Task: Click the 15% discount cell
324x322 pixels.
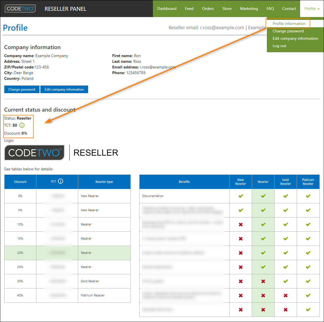Action: (x=20, y=239)
